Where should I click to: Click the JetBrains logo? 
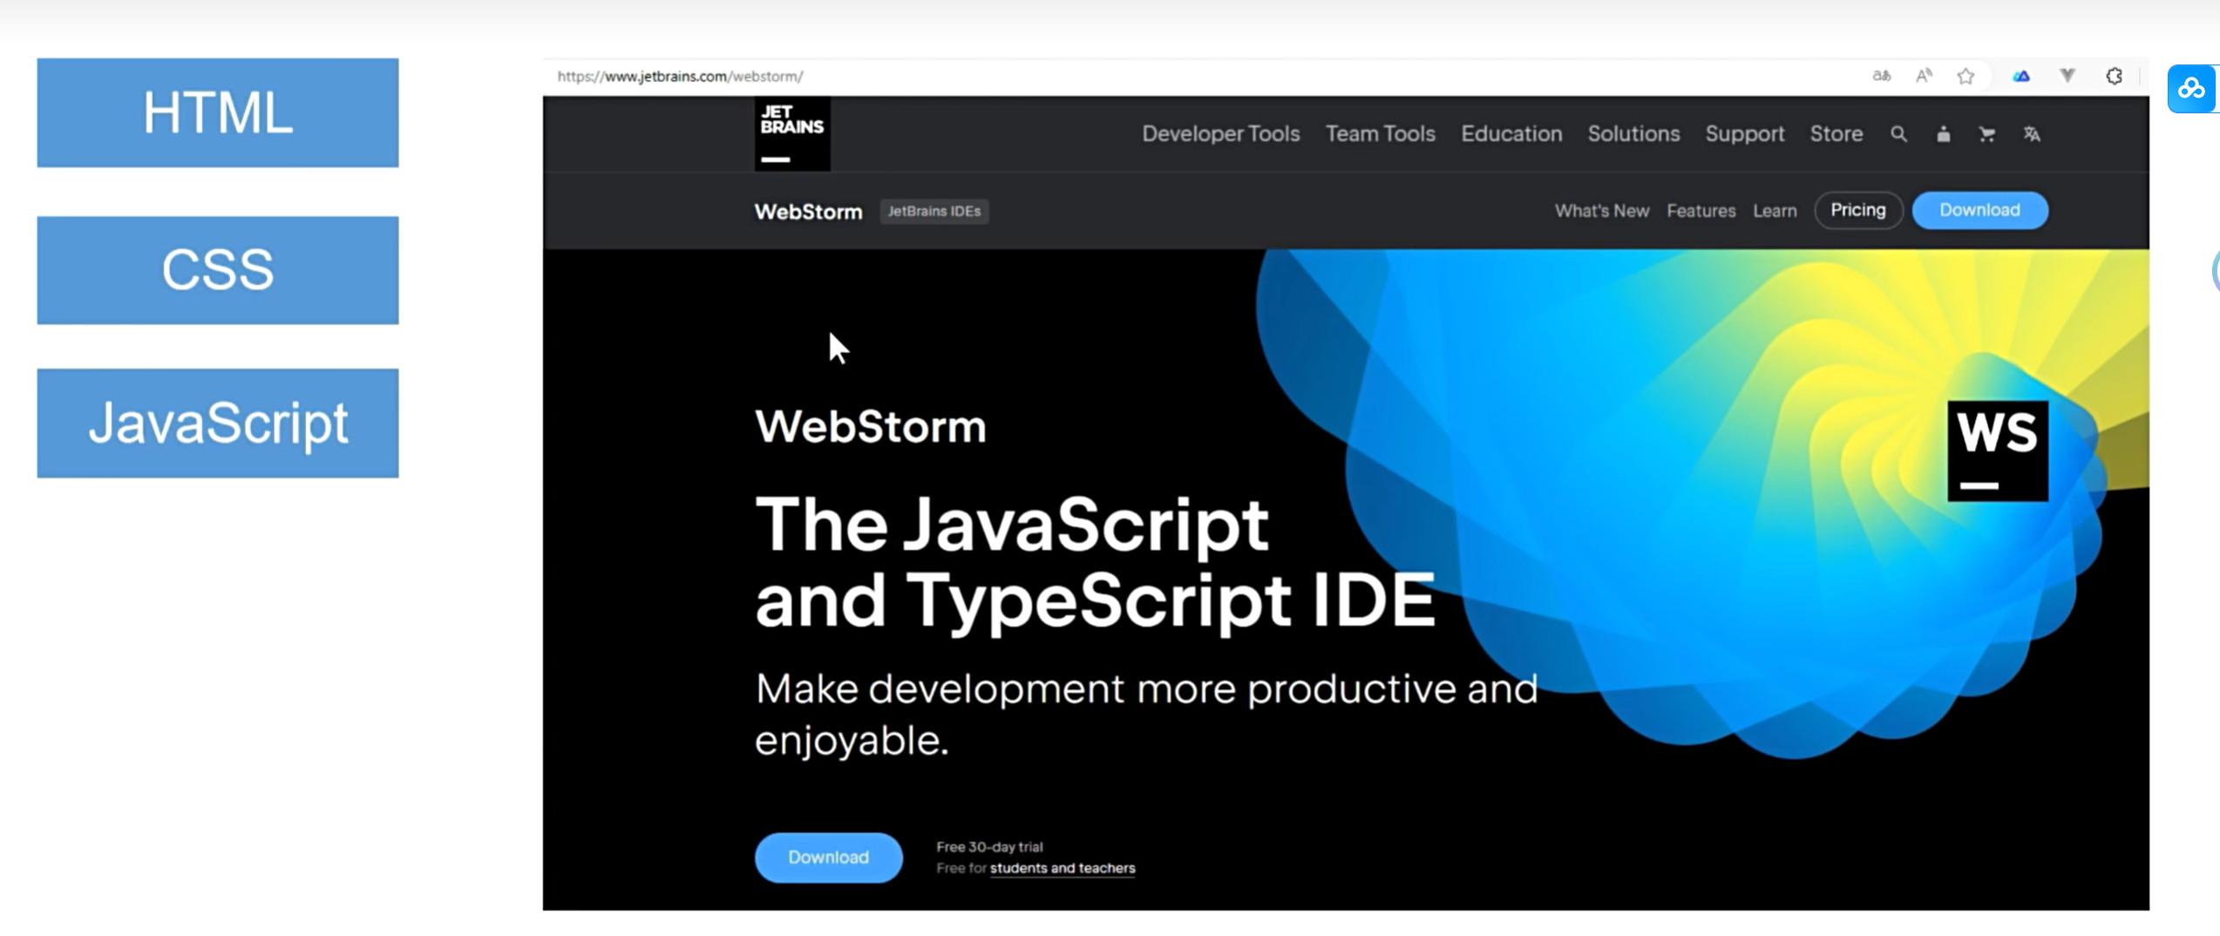[x=791, y=134]
